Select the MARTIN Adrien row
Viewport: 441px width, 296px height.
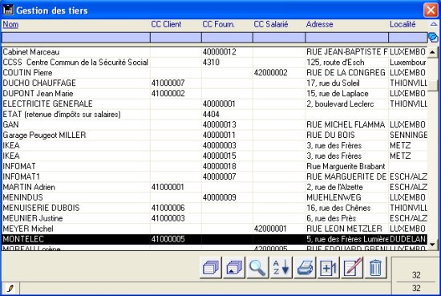coord(215,187)
